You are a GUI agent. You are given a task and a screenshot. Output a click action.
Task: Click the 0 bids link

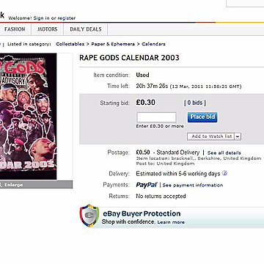[x=195, y=103]
